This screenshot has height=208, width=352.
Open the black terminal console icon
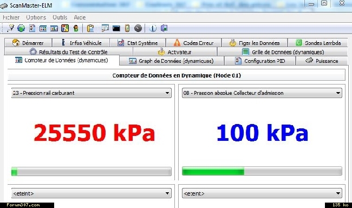(116, 28)
